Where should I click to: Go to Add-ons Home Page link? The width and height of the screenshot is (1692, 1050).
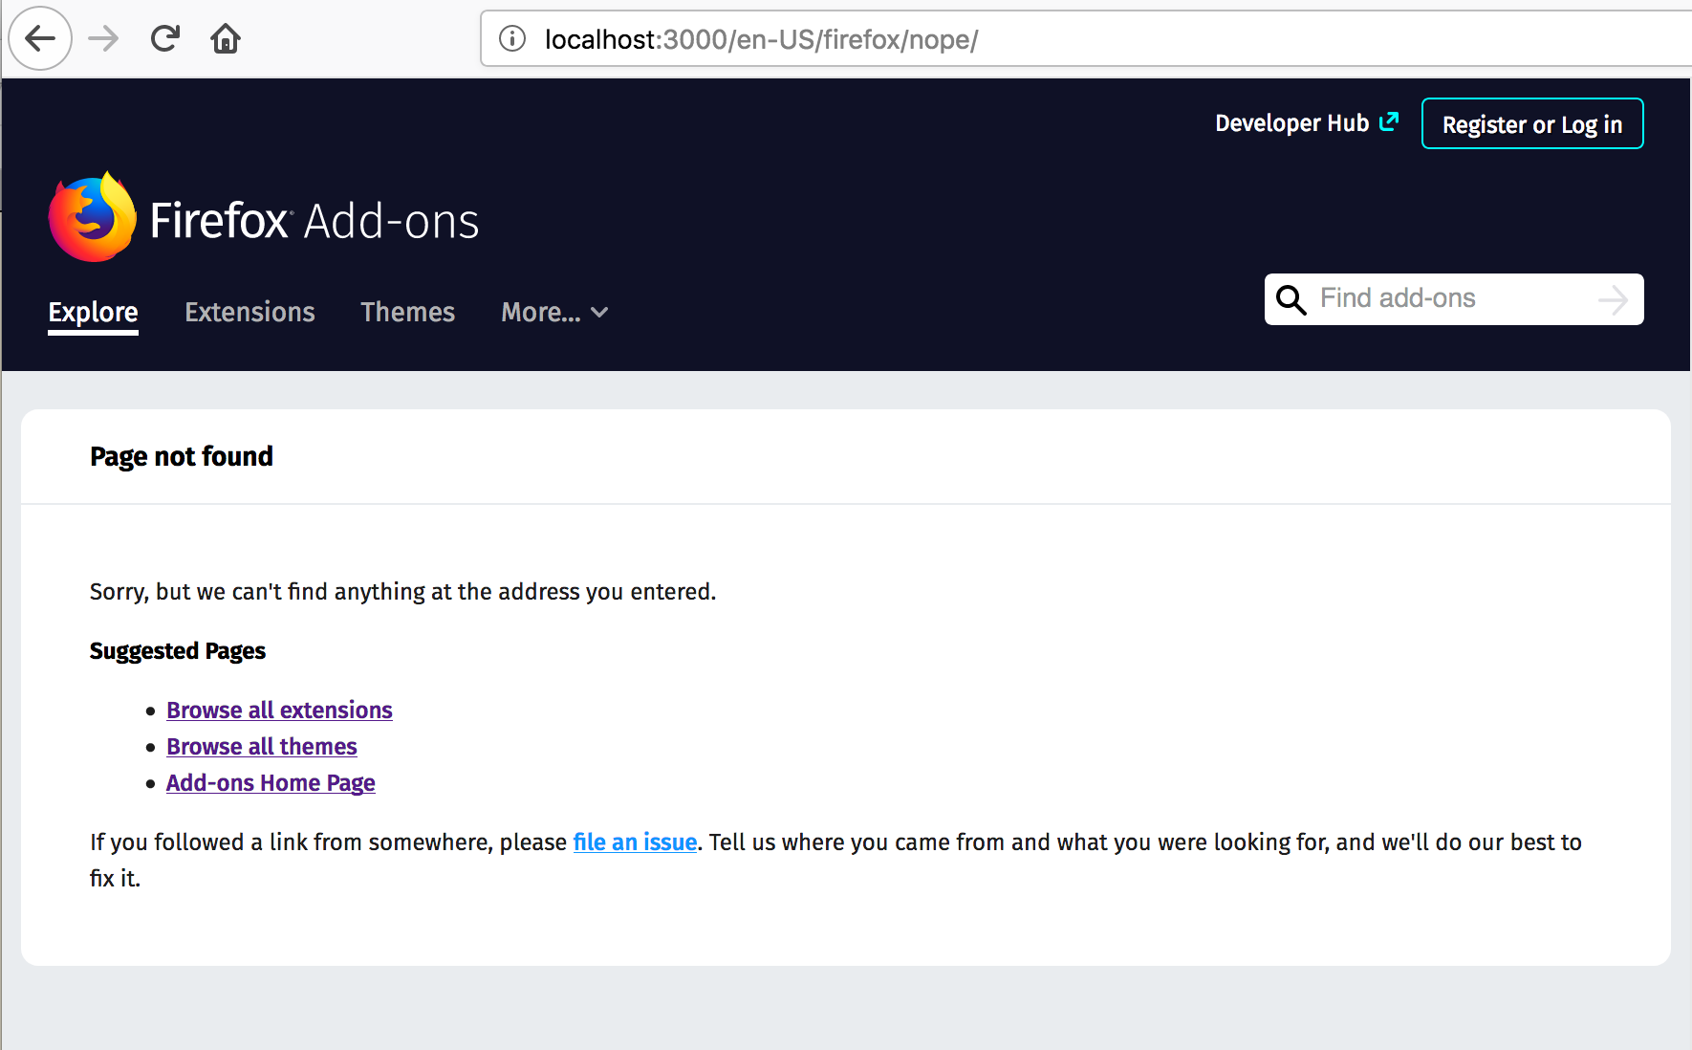271,783
